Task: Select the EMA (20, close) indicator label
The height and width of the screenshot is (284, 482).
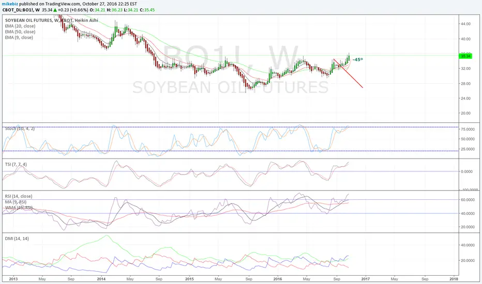Action: point(20,26)
